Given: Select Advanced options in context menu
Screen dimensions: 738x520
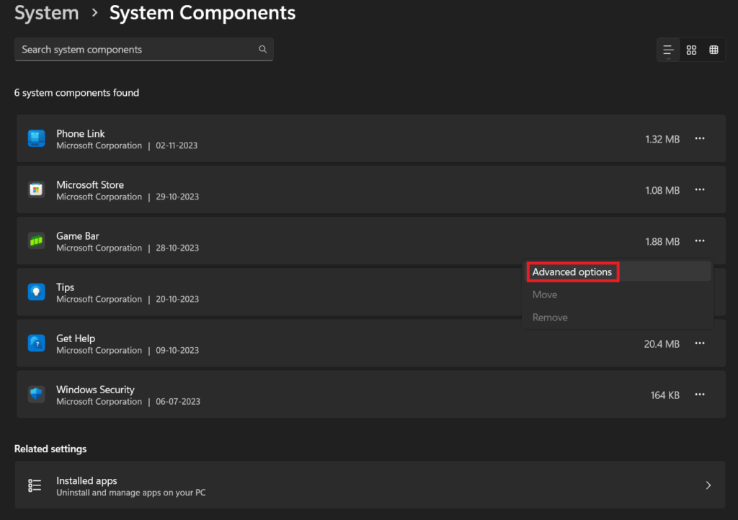Looking at the screenshot, I should click(572, 272).
